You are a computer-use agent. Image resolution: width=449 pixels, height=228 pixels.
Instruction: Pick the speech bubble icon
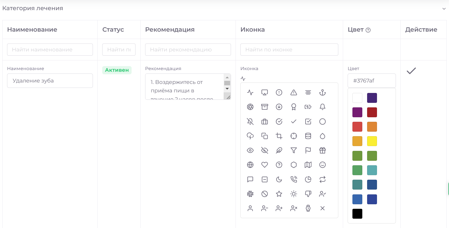point(250,179)
